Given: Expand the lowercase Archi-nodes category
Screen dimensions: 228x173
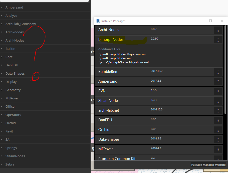Looking at the screenshot, I should coord(1,32).
